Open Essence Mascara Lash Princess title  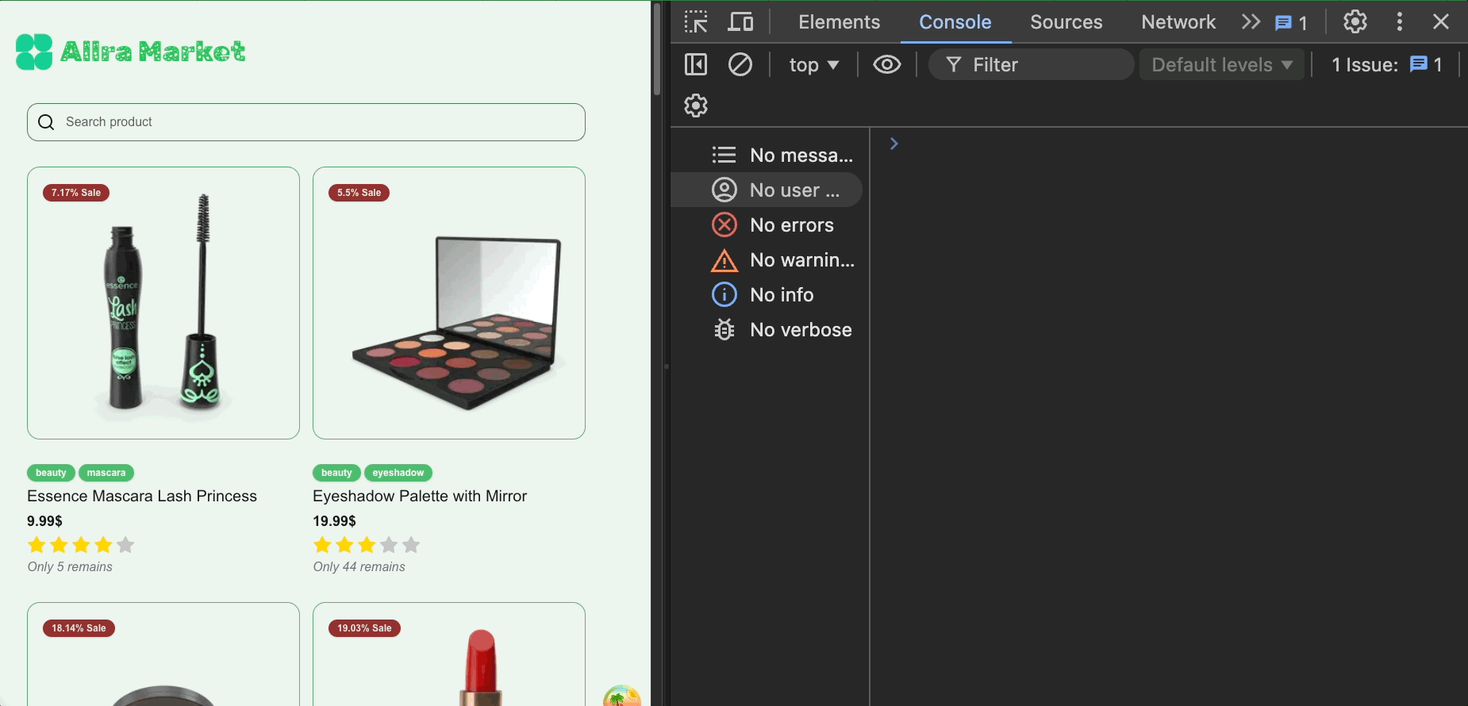pyautogui.click(x=142, y=496)
